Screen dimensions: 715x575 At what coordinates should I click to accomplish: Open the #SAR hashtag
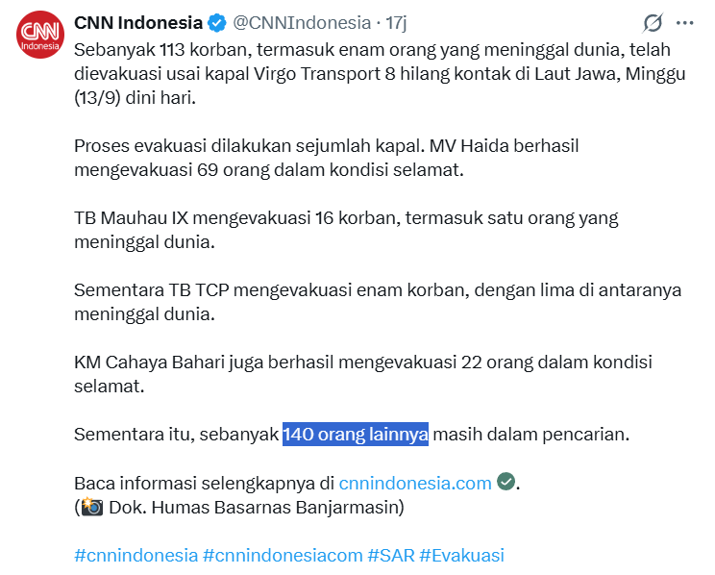pos(391,556)
